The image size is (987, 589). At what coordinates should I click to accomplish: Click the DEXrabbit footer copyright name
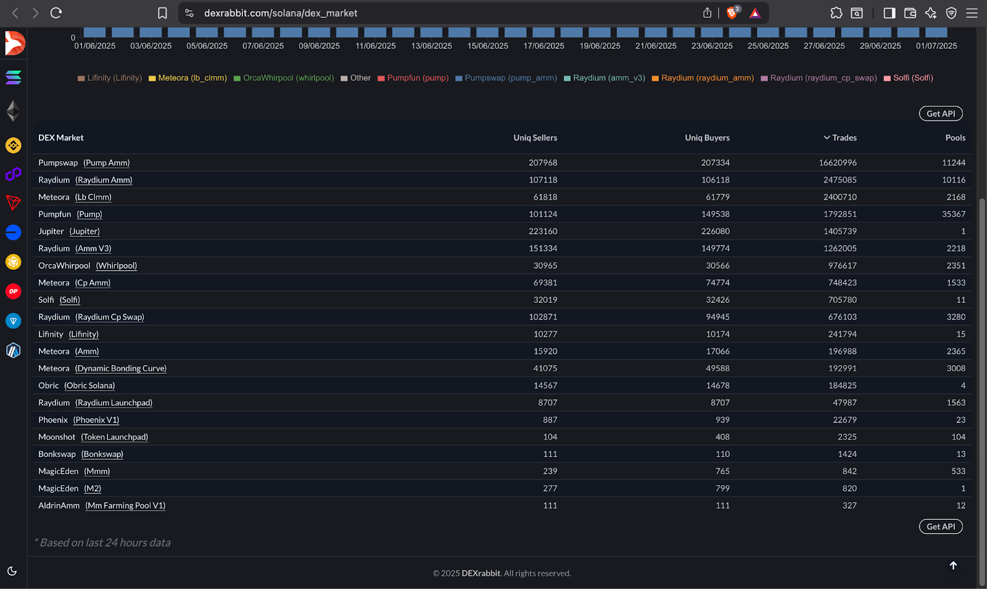pyautogui.click(x=481, y=574)
